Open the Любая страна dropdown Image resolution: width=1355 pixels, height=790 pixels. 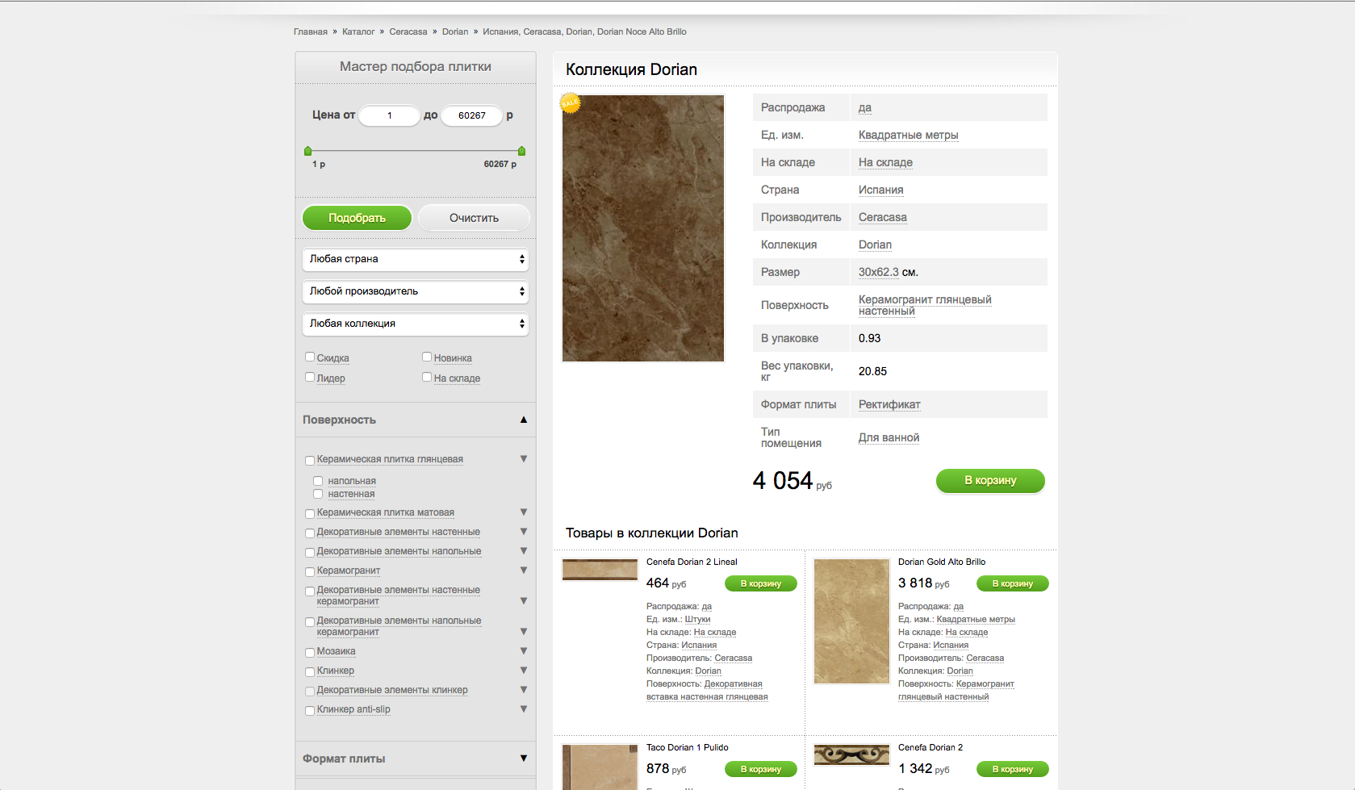point(416,259)
